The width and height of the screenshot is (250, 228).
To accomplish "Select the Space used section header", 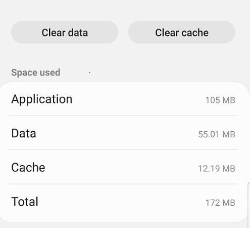I will 36,72.
